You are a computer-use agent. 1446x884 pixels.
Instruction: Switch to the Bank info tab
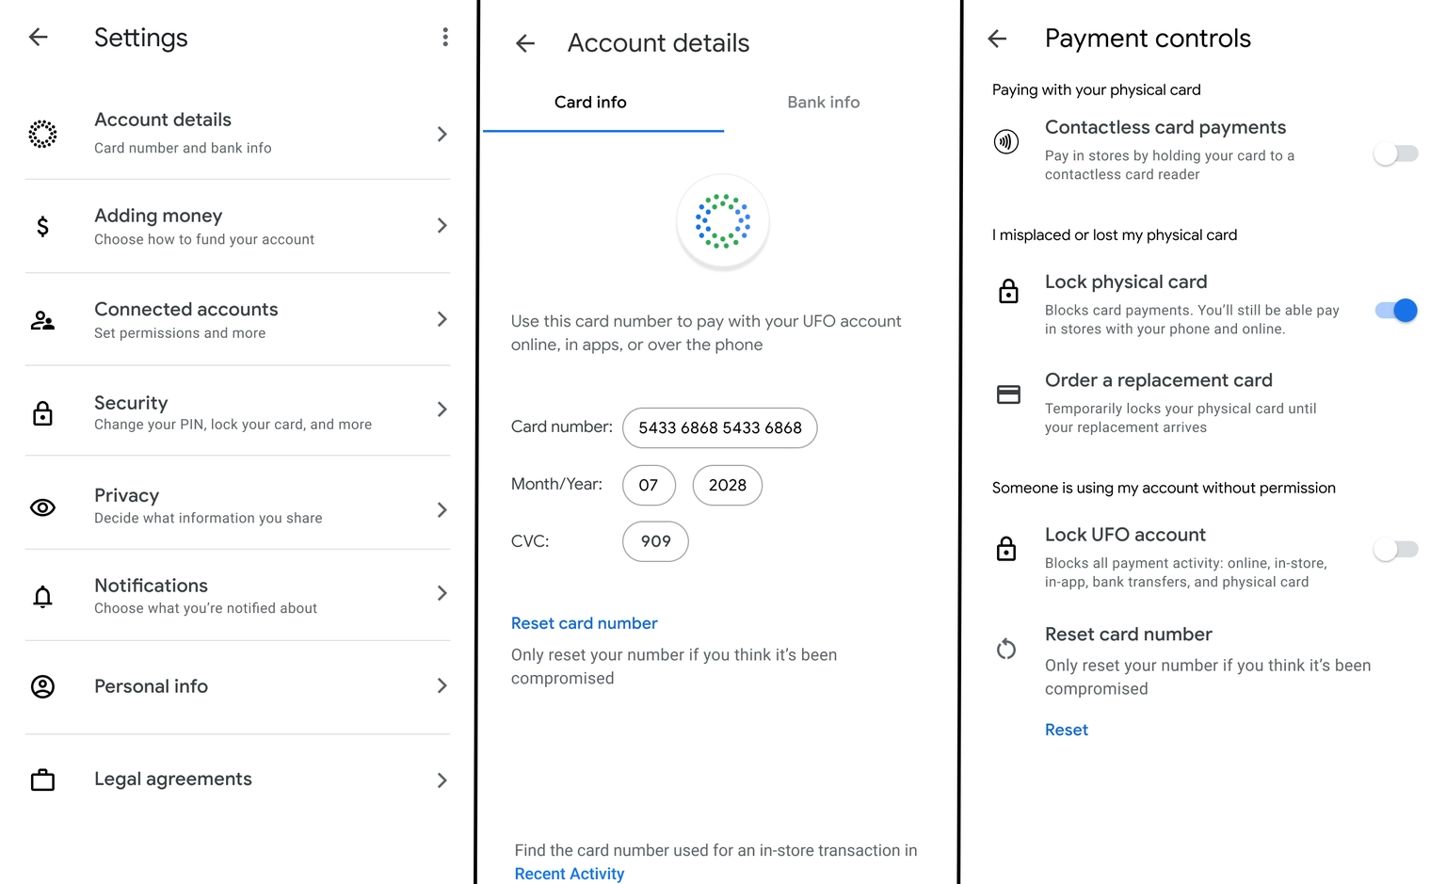tap(824, 103)
